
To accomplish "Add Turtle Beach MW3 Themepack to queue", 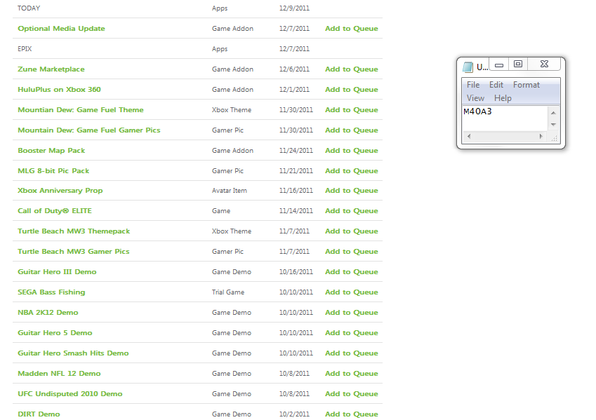I will [352, 231].
